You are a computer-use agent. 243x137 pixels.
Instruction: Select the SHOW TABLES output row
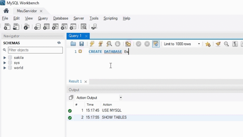[155, 118]
